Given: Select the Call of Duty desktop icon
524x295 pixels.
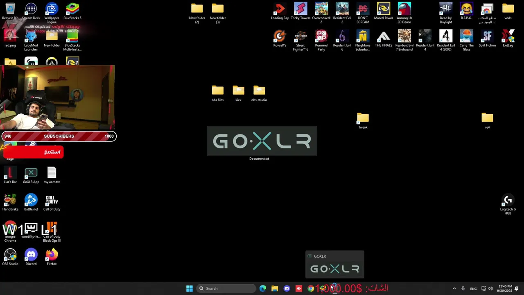Looking at the screenshot, I should click(52, 203).
